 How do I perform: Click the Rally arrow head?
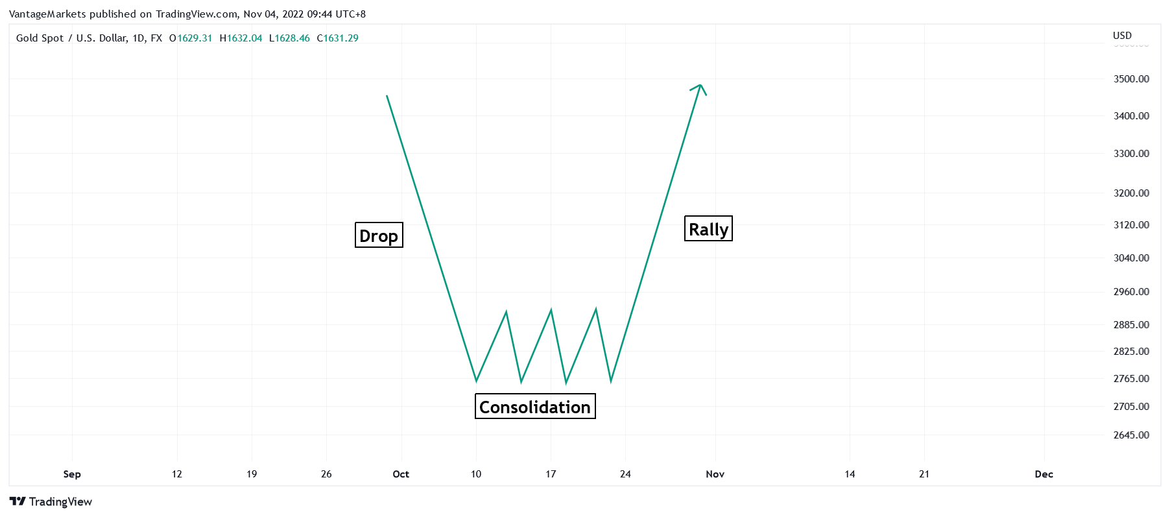[x=700, y=87]
